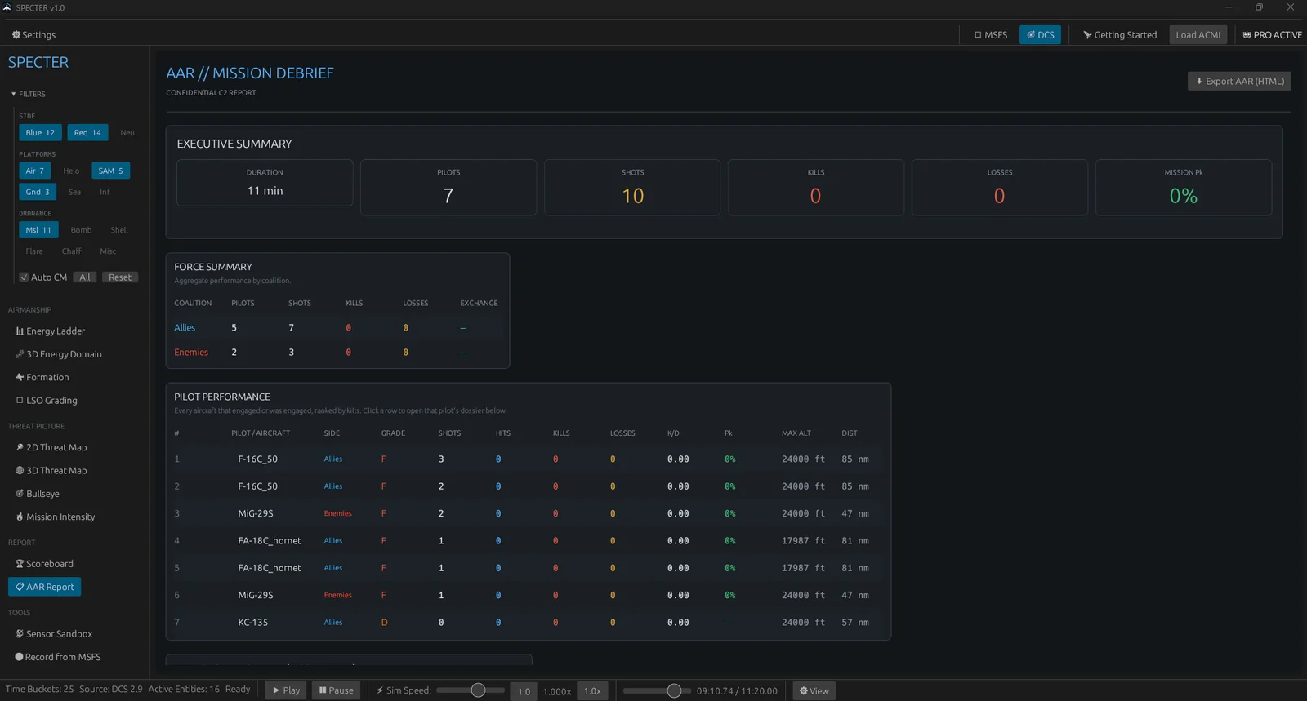Switch to DCS mode
This screenshot has height=701, width=1307.
click(x=1040, y=35)
